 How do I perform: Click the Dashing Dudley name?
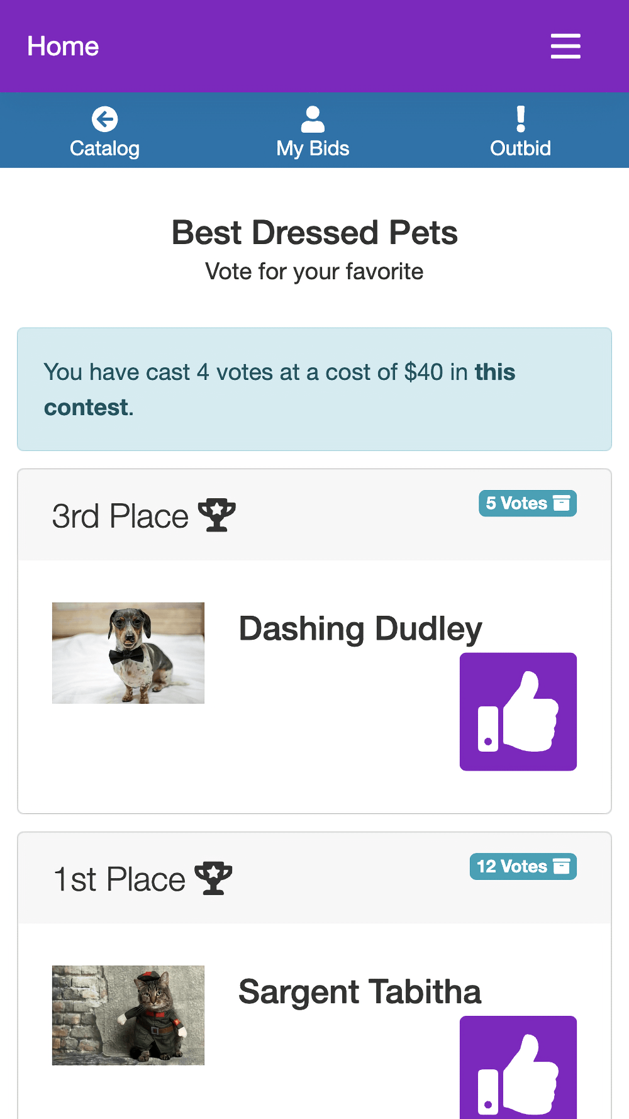360,629
